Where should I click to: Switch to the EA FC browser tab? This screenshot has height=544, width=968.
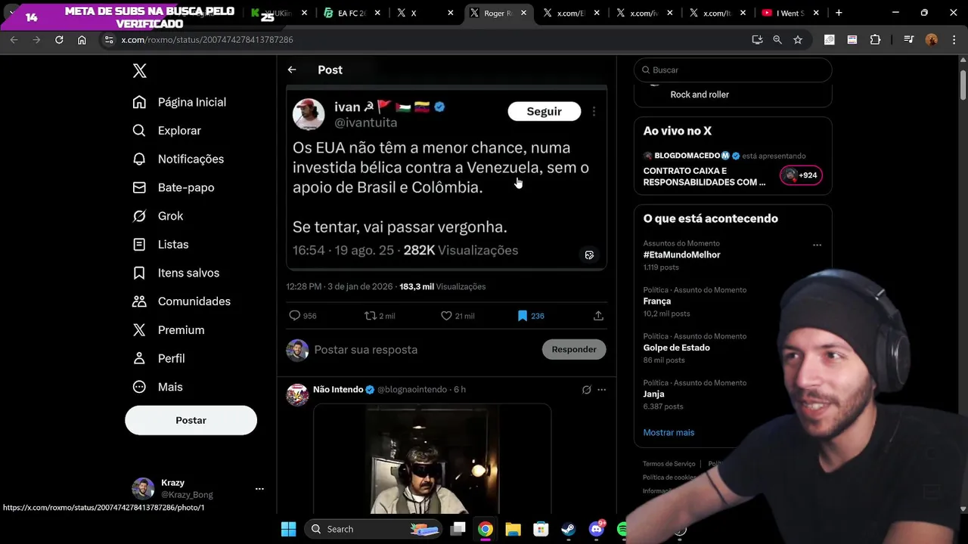point(351,13)
